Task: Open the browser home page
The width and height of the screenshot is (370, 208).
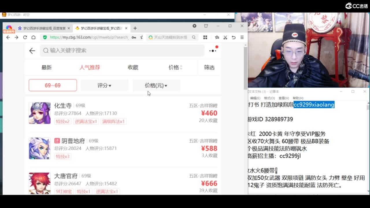Action: [x=34, y=37]
